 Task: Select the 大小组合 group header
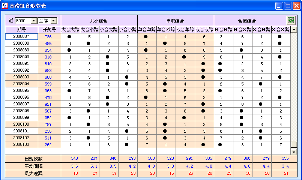click(99, 20)
